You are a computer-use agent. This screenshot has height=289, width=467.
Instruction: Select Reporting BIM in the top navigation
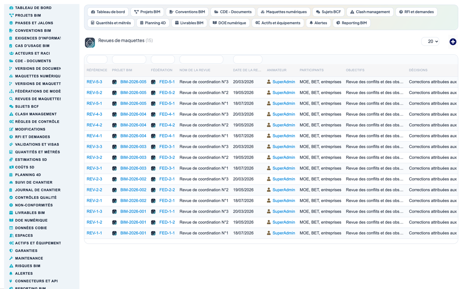tap(352, 23)
